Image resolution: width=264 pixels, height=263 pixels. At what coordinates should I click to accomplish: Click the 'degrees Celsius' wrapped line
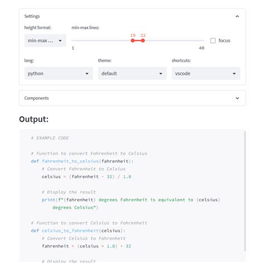[75, 207]
